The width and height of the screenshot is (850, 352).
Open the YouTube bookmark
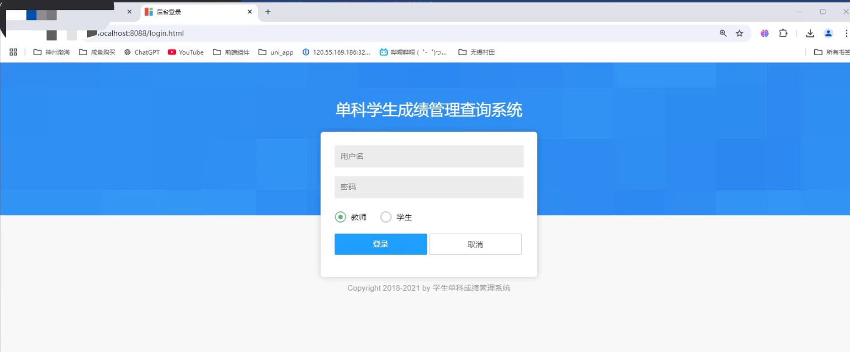[186, 52]
